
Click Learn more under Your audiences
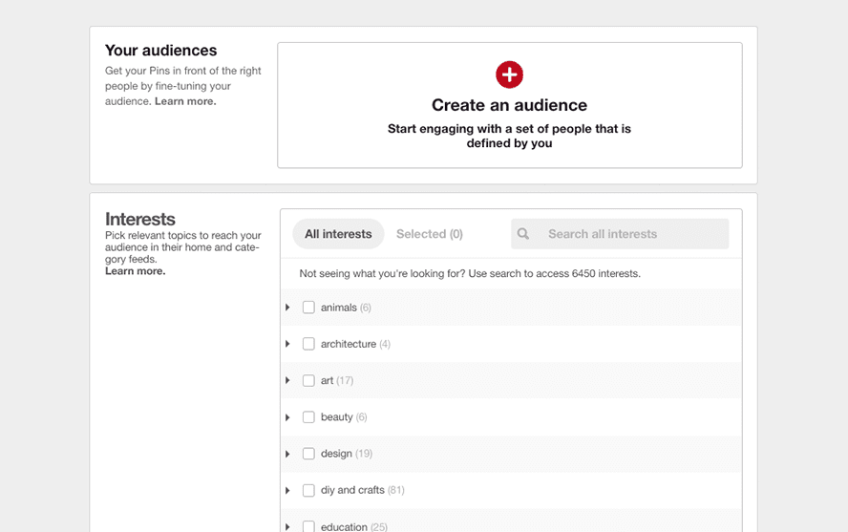pyautogui.click(x=185, y=101)
